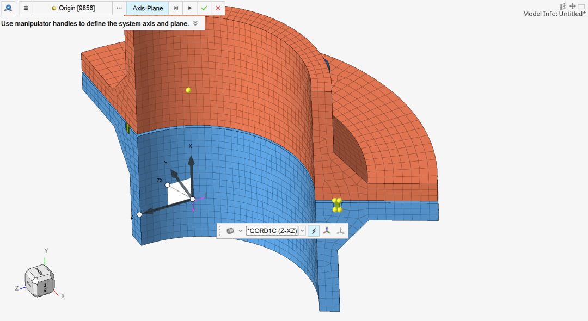Open the guide bar hamburger options menu
Screen dimensions: 588x321
[x=26, y=8]
